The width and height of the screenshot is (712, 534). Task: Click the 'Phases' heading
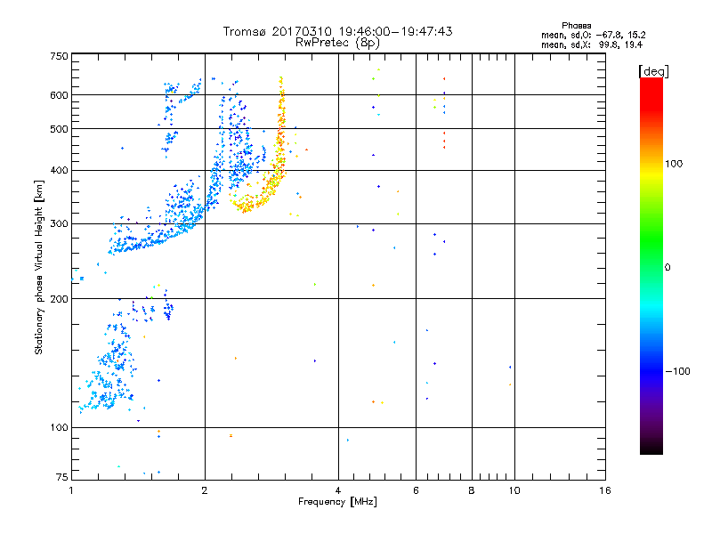[576, 26]
